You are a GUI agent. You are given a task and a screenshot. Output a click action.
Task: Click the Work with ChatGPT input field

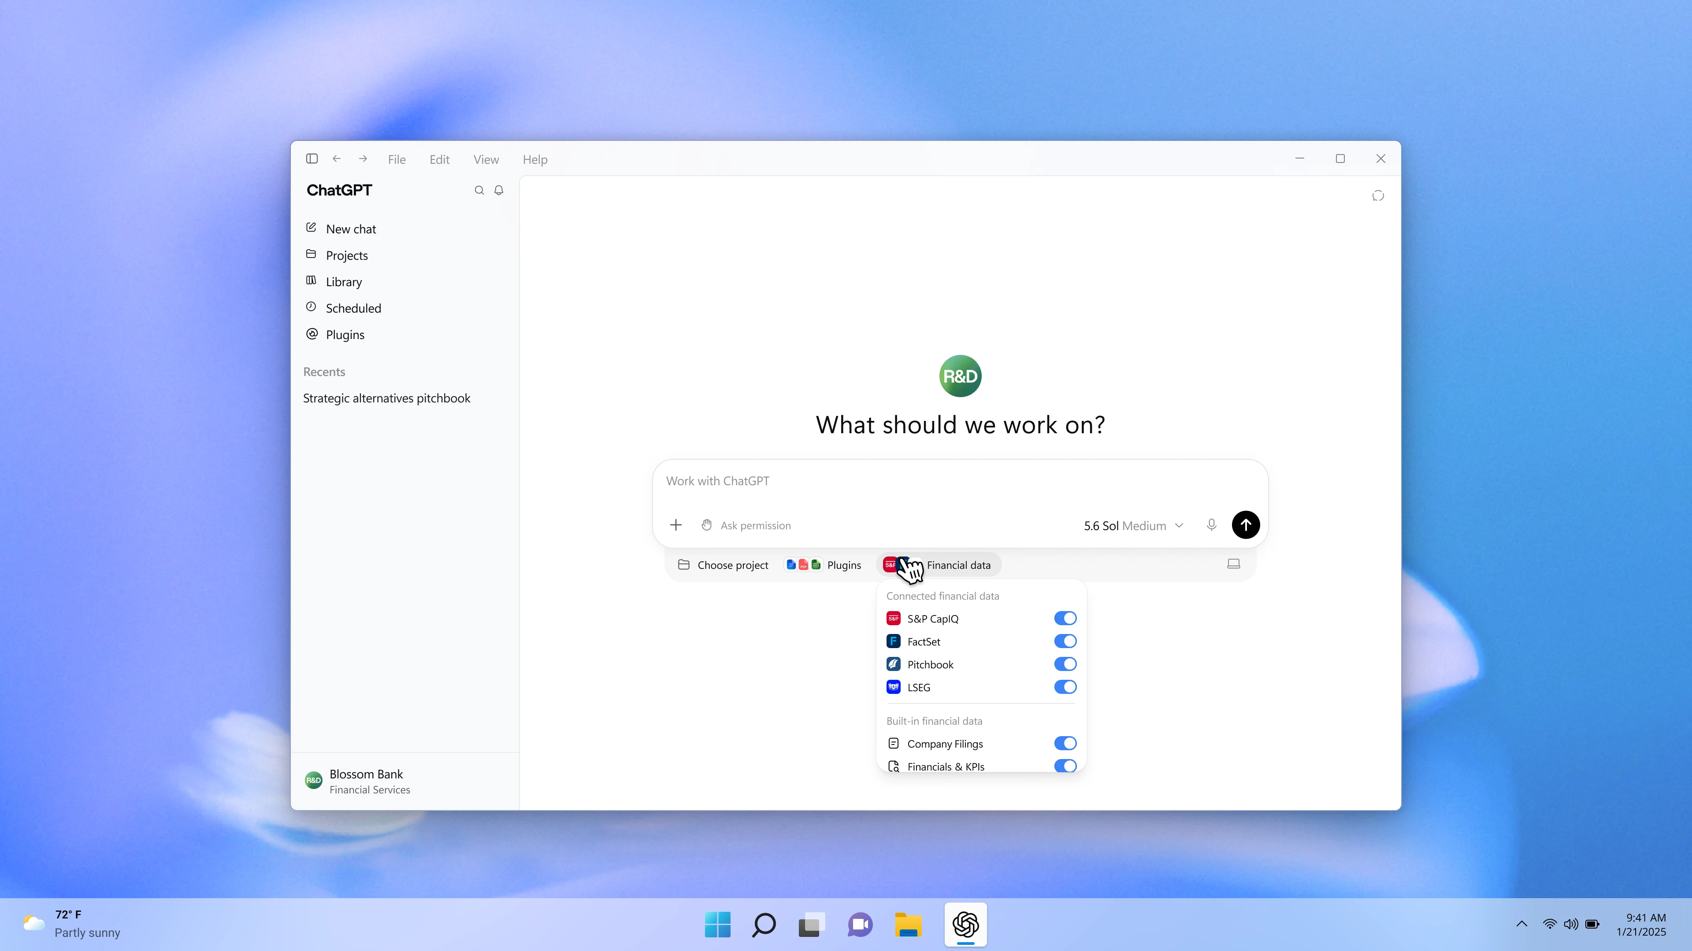click(x=960, y=481)
